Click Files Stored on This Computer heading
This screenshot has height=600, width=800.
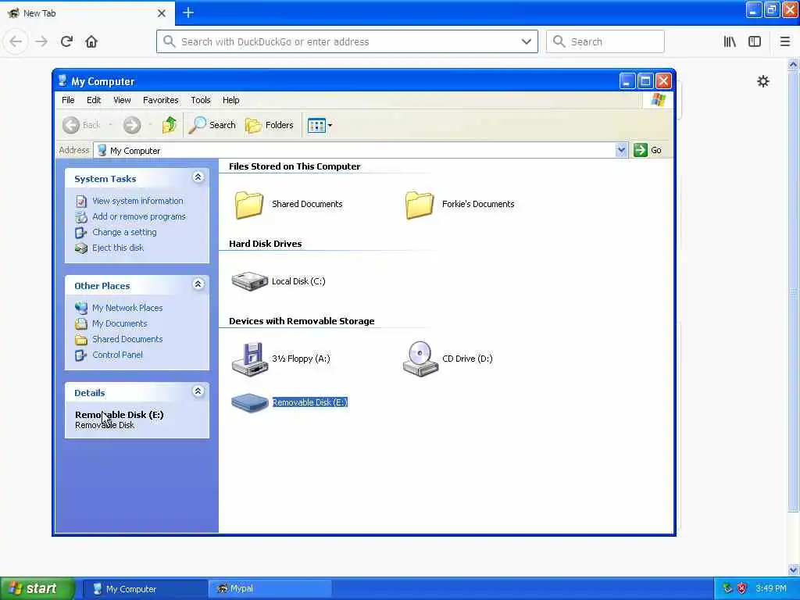click(x=295, y=166)
